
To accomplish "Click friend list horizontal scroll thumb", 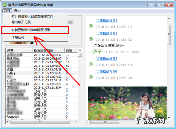I will [x=40, y=121].
